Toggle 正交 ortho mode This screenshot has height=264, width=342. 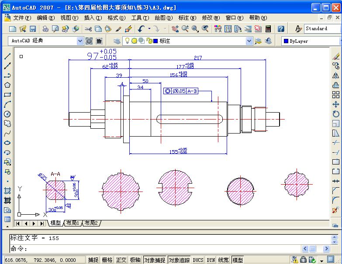[x=121, y=260]
